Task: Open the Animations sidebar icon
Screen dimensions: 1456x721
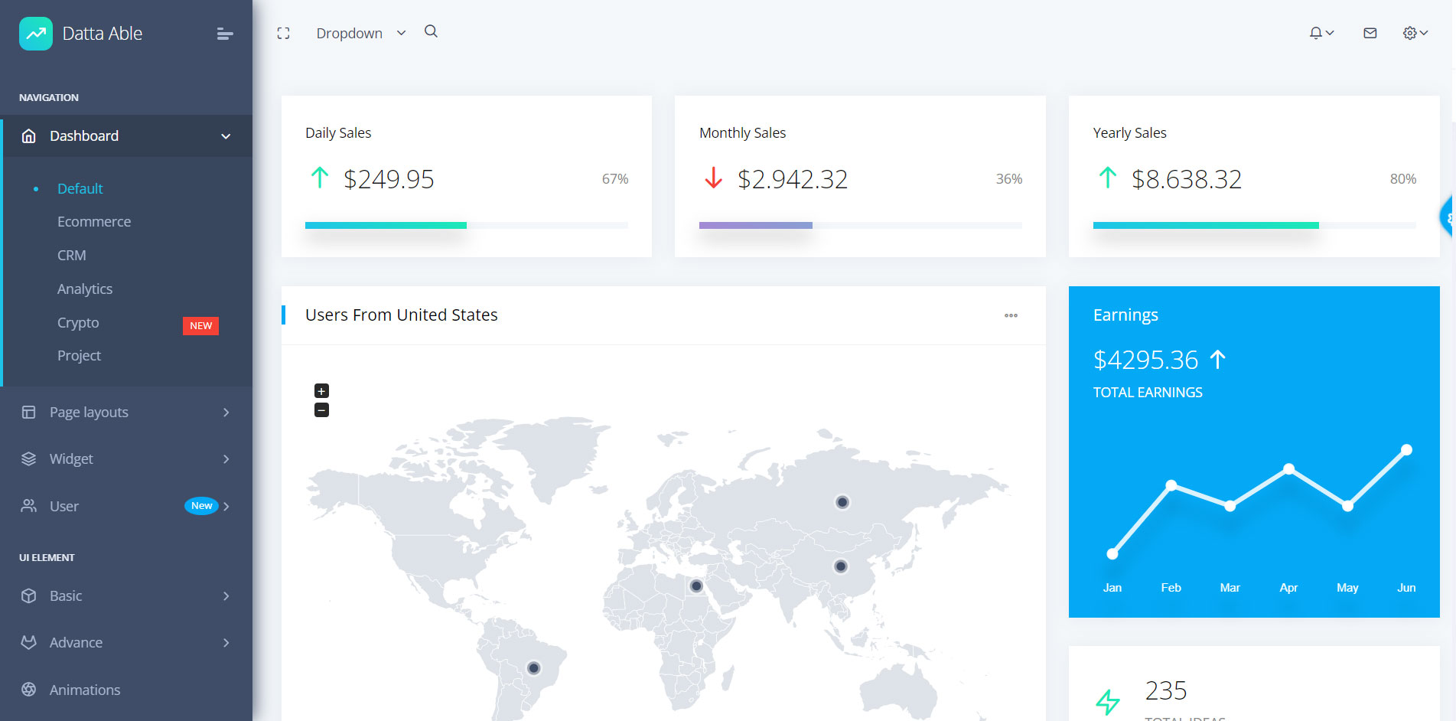Action: click(x=28, y=690)
